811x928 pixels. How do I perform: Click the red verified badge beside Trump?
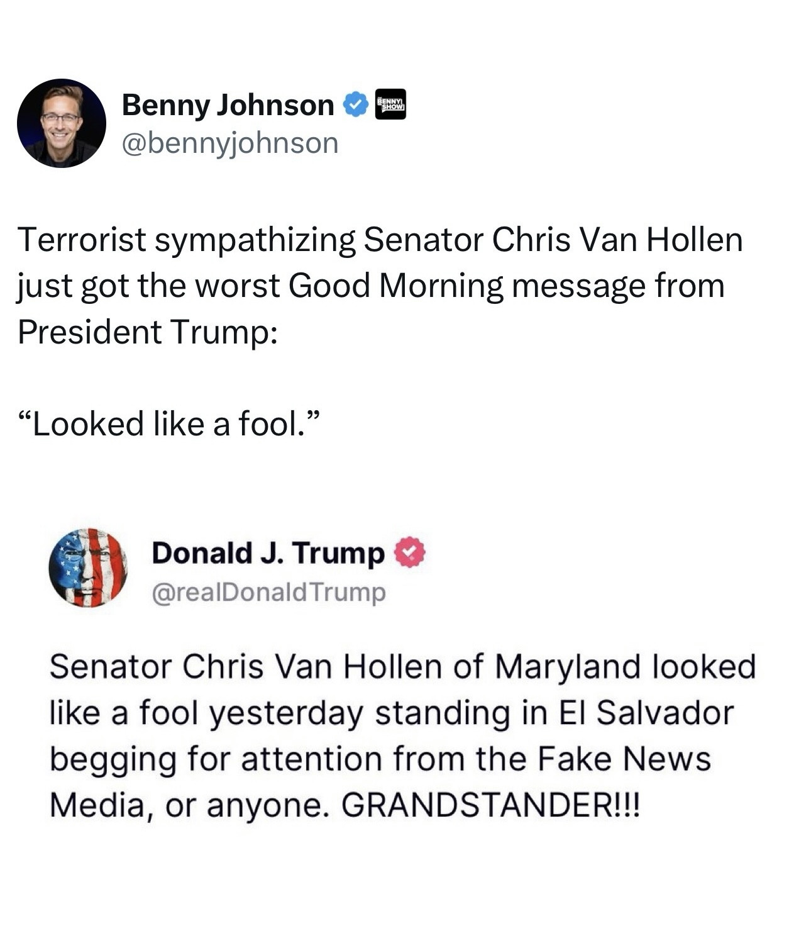[x=410, y=552]
